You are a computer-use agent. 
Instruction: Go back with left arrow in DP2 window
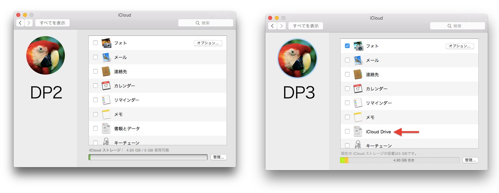click(x=21, y=23)
